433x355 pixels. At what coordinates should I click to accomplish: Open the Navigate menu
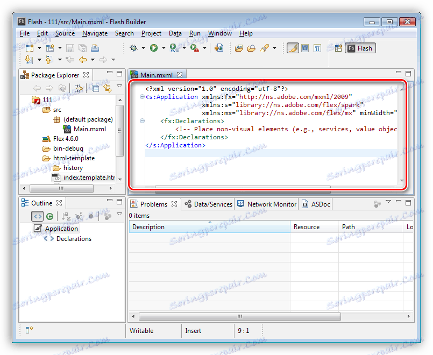(x=95, y=33)
